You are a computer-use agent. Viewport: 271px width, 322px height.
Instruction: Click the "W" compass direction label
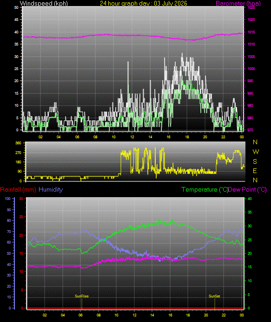(256, 152)
